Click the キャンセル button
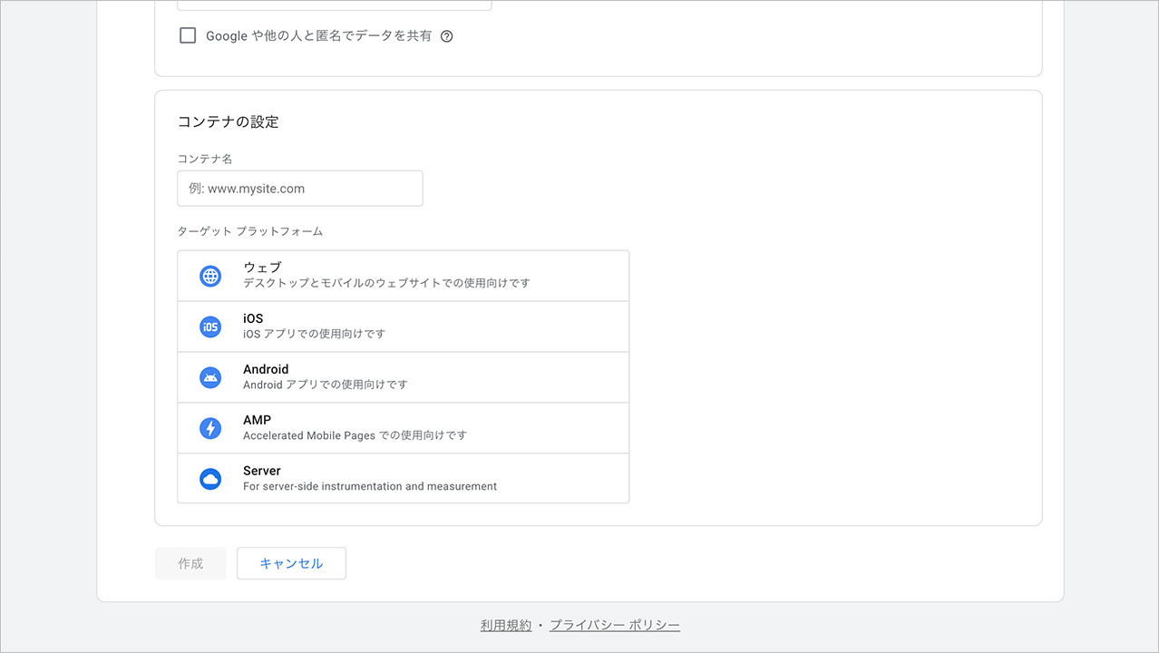Image resolution: width=1159 pixels, height=653 pixels. 290,563
